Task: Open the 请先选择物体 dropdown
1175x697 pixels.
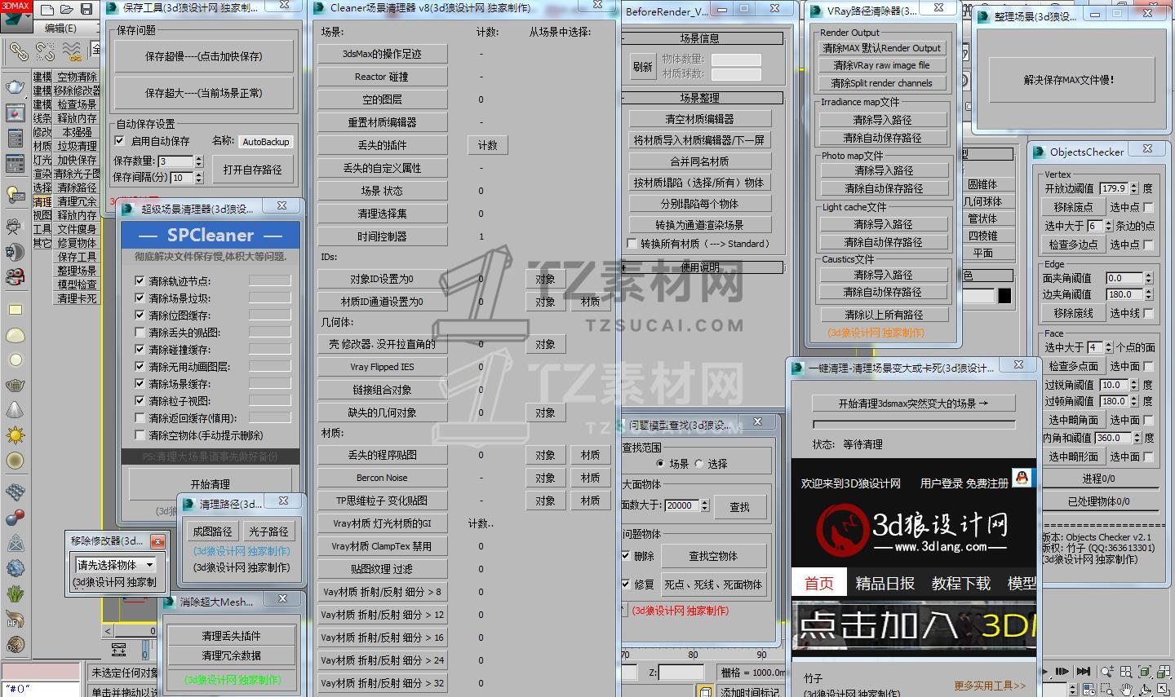Action: point(116,564)
